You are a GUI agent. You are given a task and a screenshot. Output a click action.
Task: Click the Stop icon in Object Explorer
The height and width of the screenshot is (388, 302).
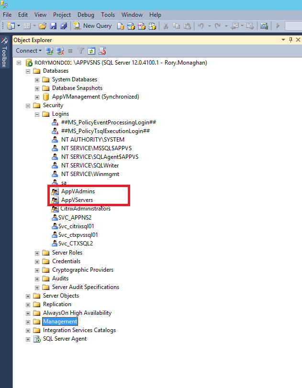tap(70, 51)
